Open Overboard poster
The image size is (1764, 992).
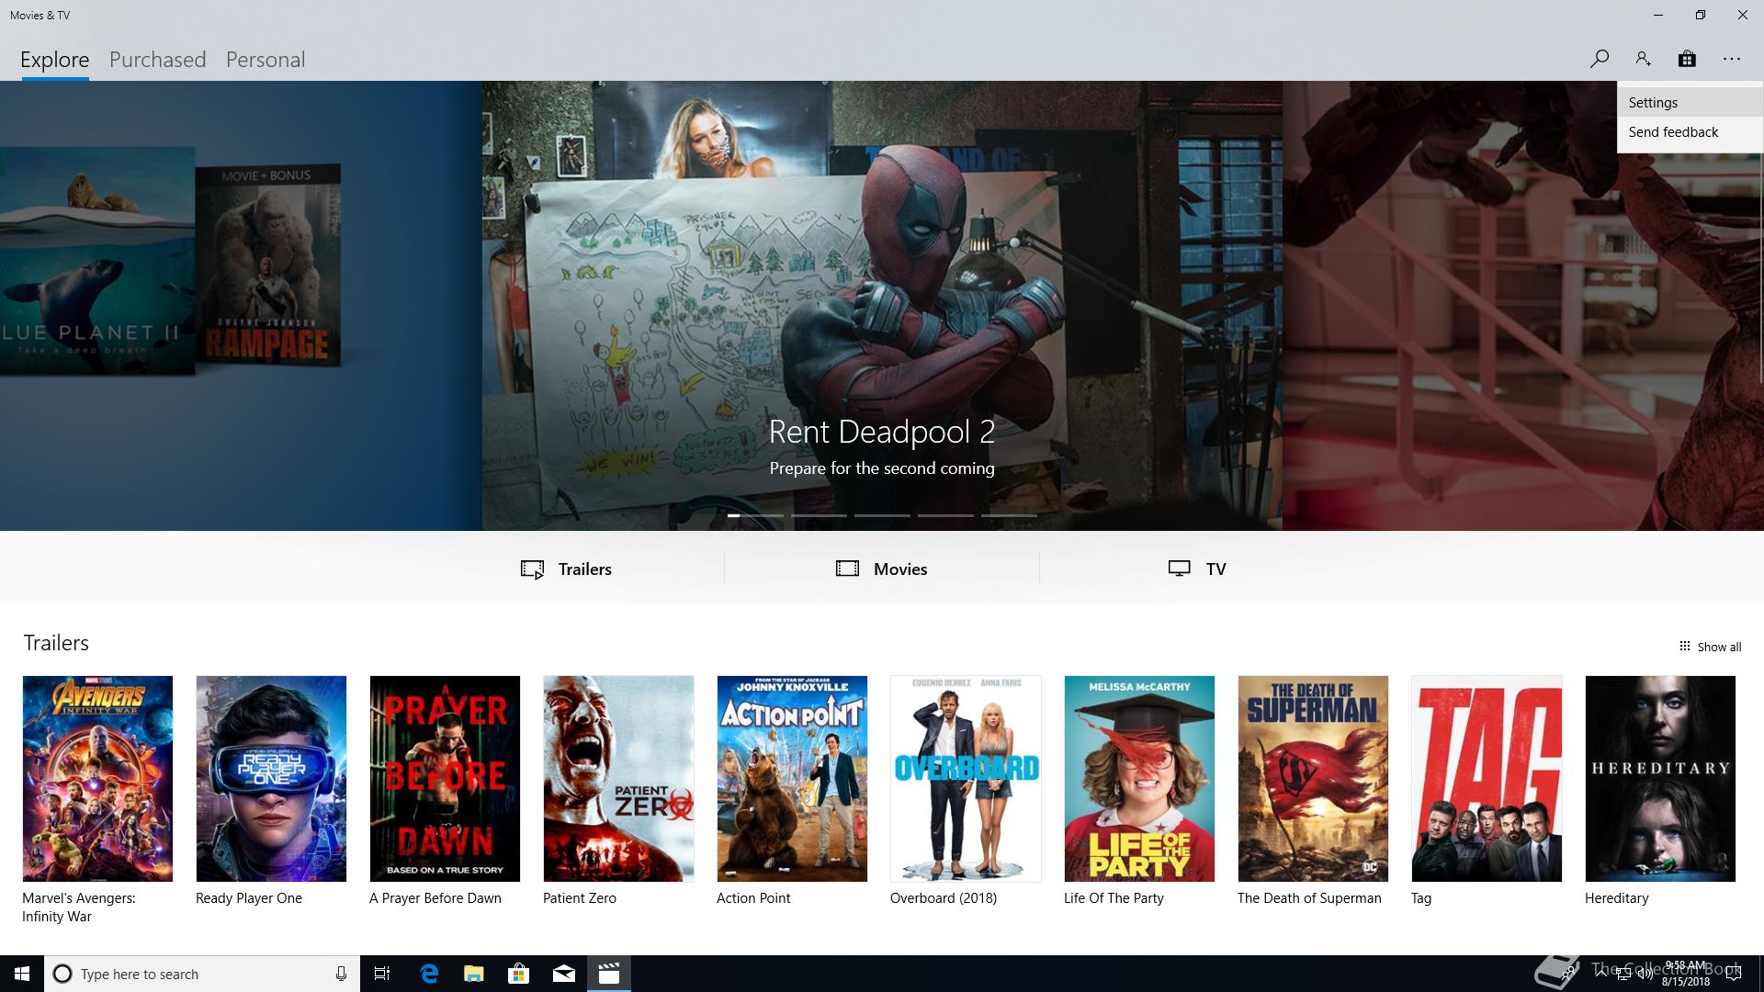click(966, 779)
